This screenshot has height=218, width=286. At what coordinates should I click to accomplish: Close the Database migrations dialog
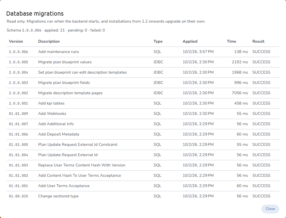tap(270, 209)
